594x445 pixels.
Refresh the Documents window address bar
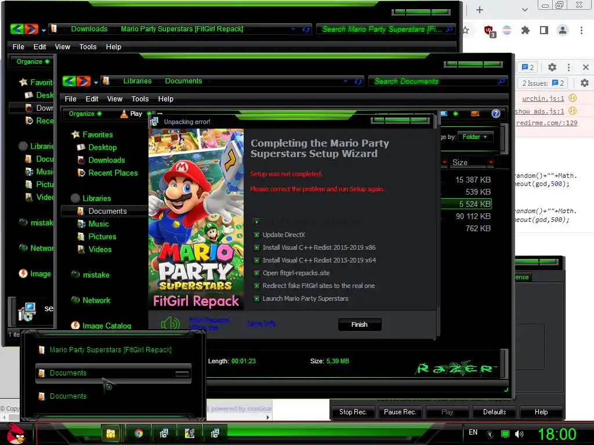[x=358, y=81]
